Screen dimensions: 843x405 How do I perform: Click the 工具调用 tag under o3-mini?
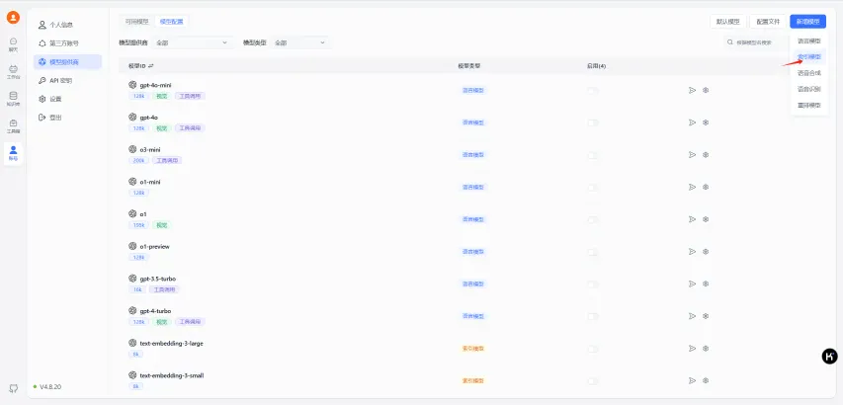167,161
